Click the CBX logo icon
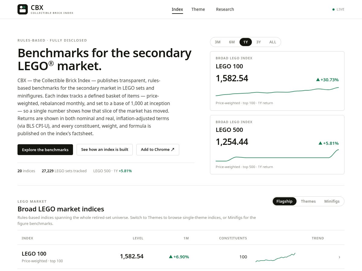 [x=23, y=9]
